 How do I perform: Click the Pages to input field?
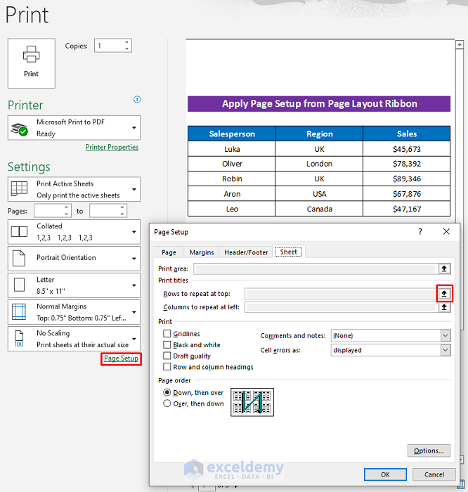pos(104,211)
